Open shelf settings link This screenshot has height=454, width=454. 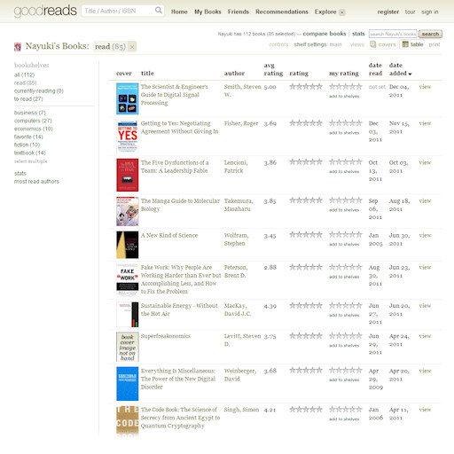point(310,44)
